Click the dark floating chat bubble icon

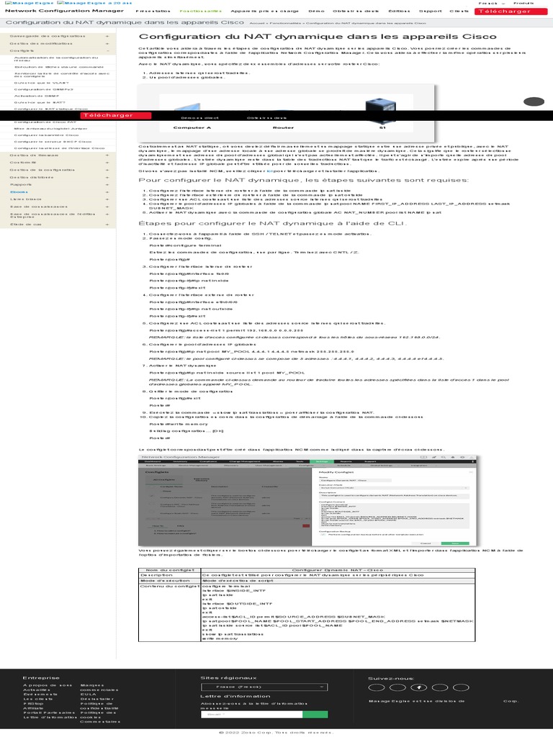point(534,101)
